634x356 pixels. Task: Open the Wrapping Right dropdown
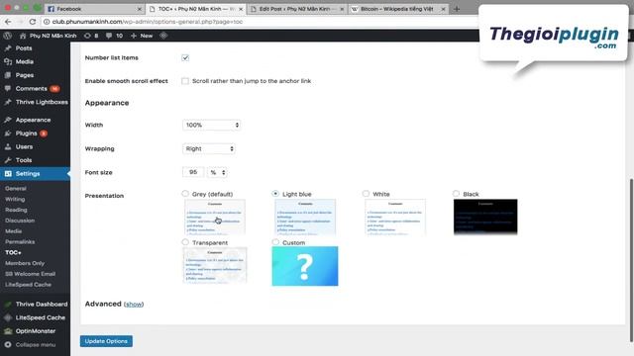209,148
